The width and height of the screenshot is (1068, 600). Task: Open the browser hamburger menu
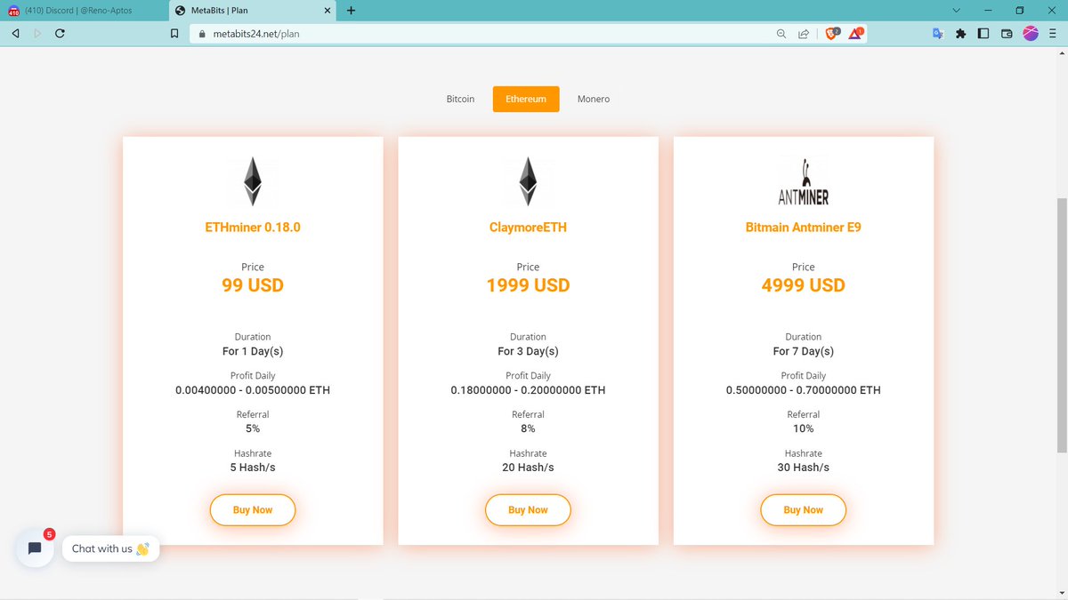(1053, 34)
